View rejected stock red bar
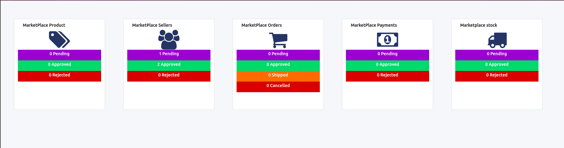The image size is (564, 148). click(497, 75)
